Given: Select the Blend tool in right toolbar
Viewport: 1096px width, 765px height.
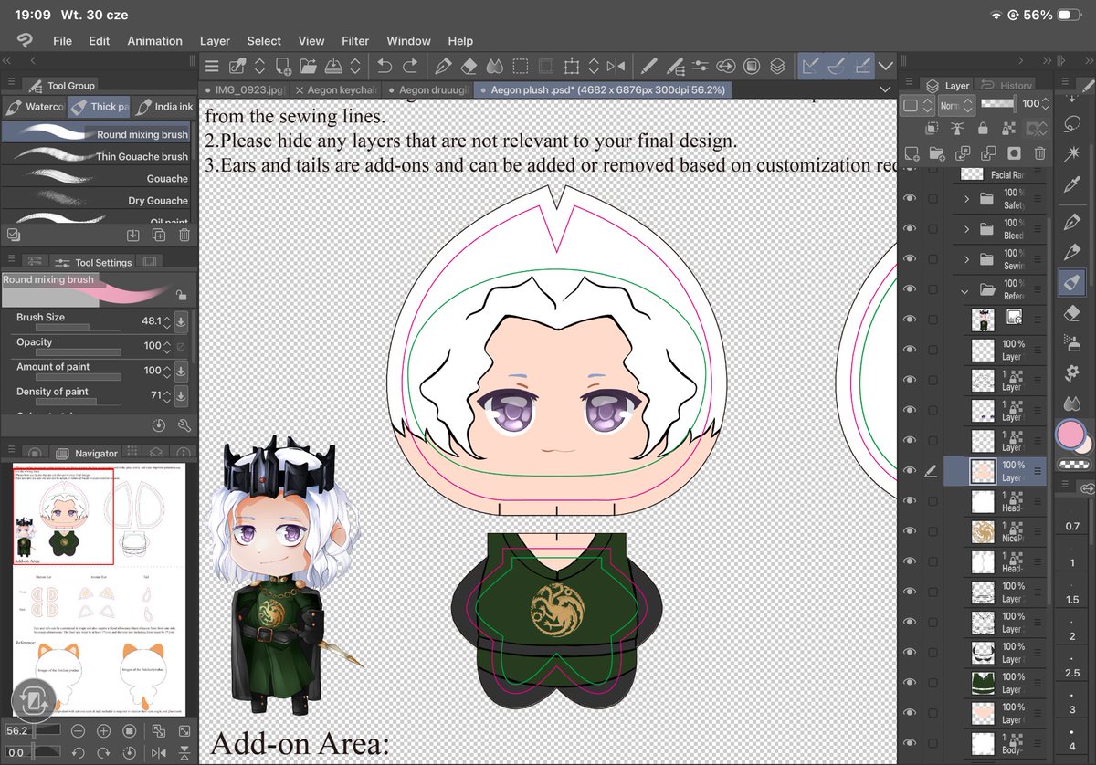Looking at the screenshot, I should tap(1072, 403).
